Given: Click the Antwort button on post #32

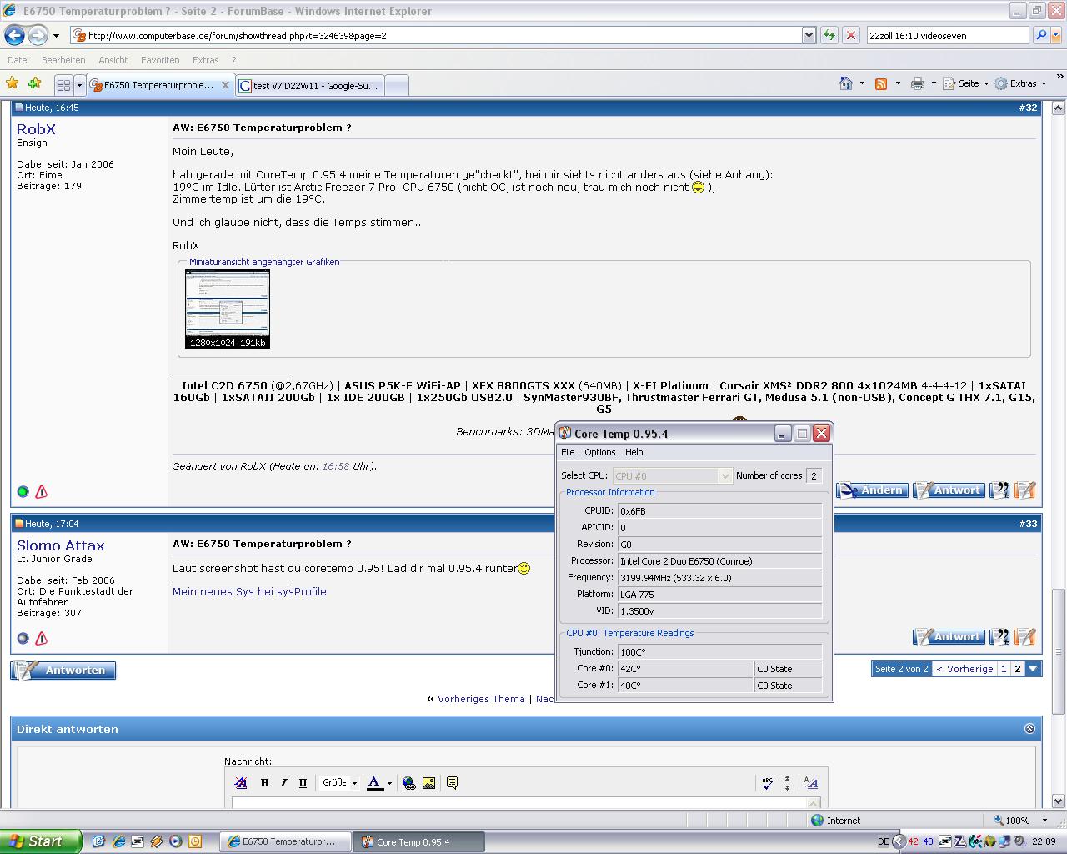Looking at the screenshot, I should pos(949,490).
